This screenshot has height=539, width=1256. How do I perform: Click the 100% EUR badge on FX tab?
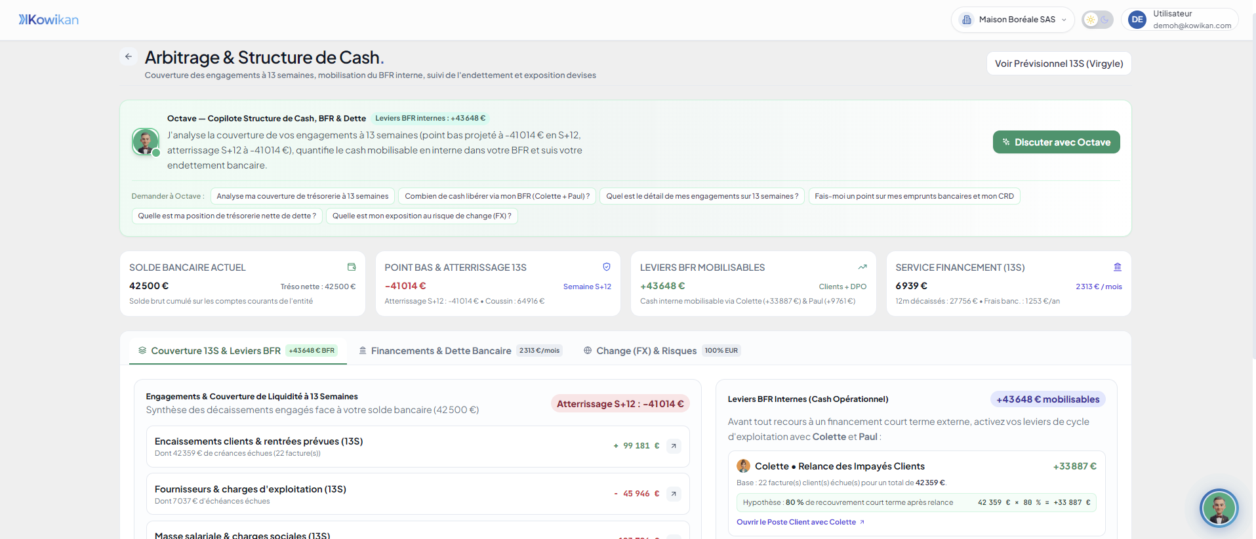[x=721, y=351]
